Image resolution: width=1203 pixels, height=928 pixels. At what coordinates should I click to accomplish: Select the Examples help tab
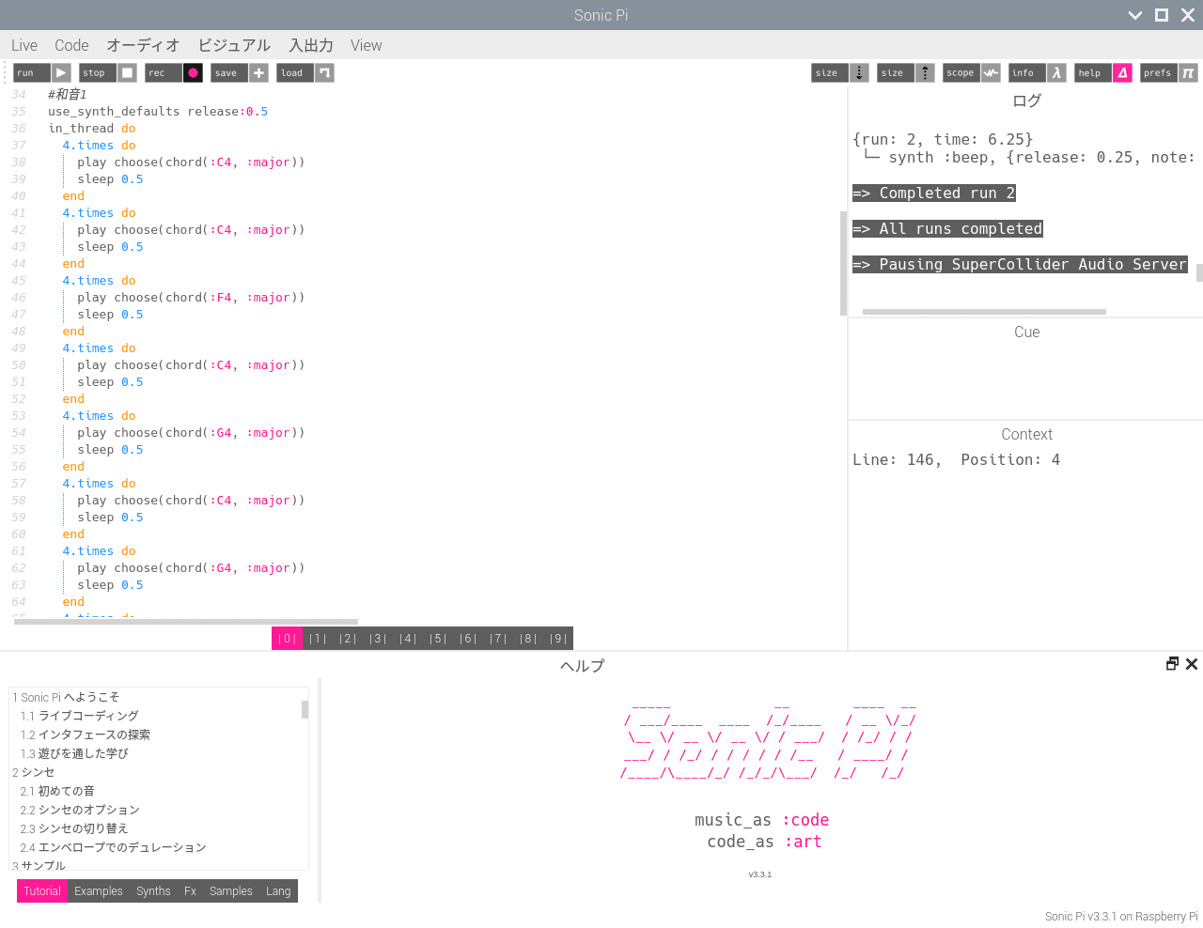tap(99, 891)
